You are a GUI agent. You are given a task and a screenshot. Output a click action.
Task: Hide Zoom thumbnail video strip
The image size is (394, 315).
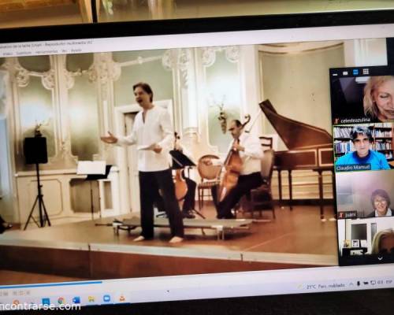pos(335,75)
